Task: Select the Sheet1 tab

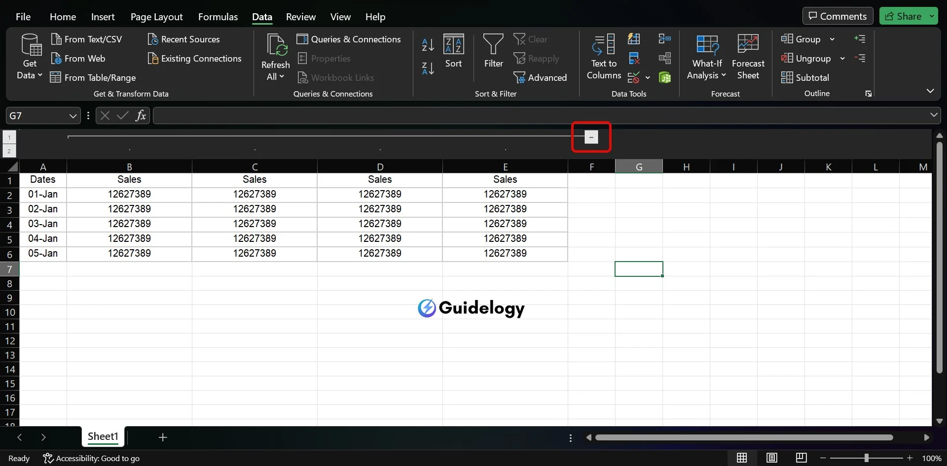Action: (103, 436)
